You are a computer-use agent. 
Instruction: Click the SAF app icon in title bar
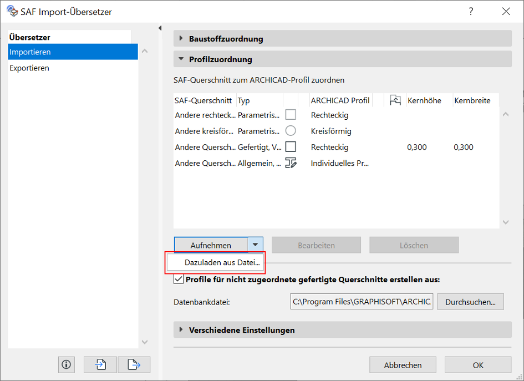click(x=12, y=11)
